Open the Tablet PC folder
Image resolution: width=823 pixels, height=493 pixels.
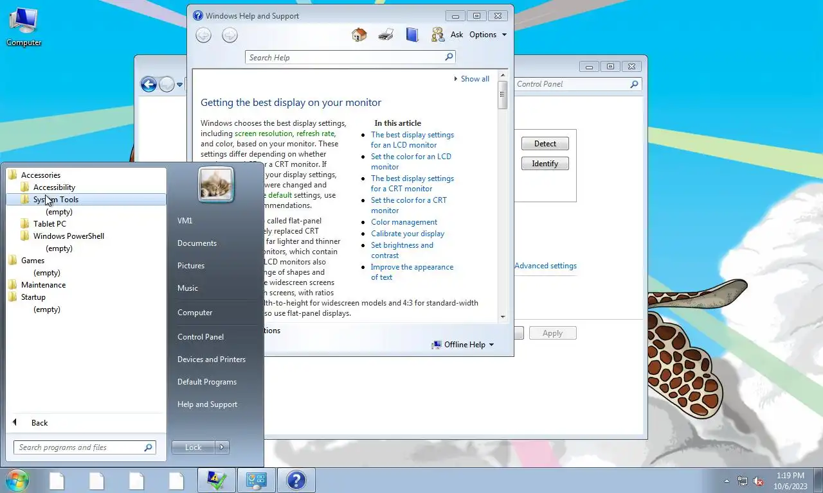[x=50, y=223]
